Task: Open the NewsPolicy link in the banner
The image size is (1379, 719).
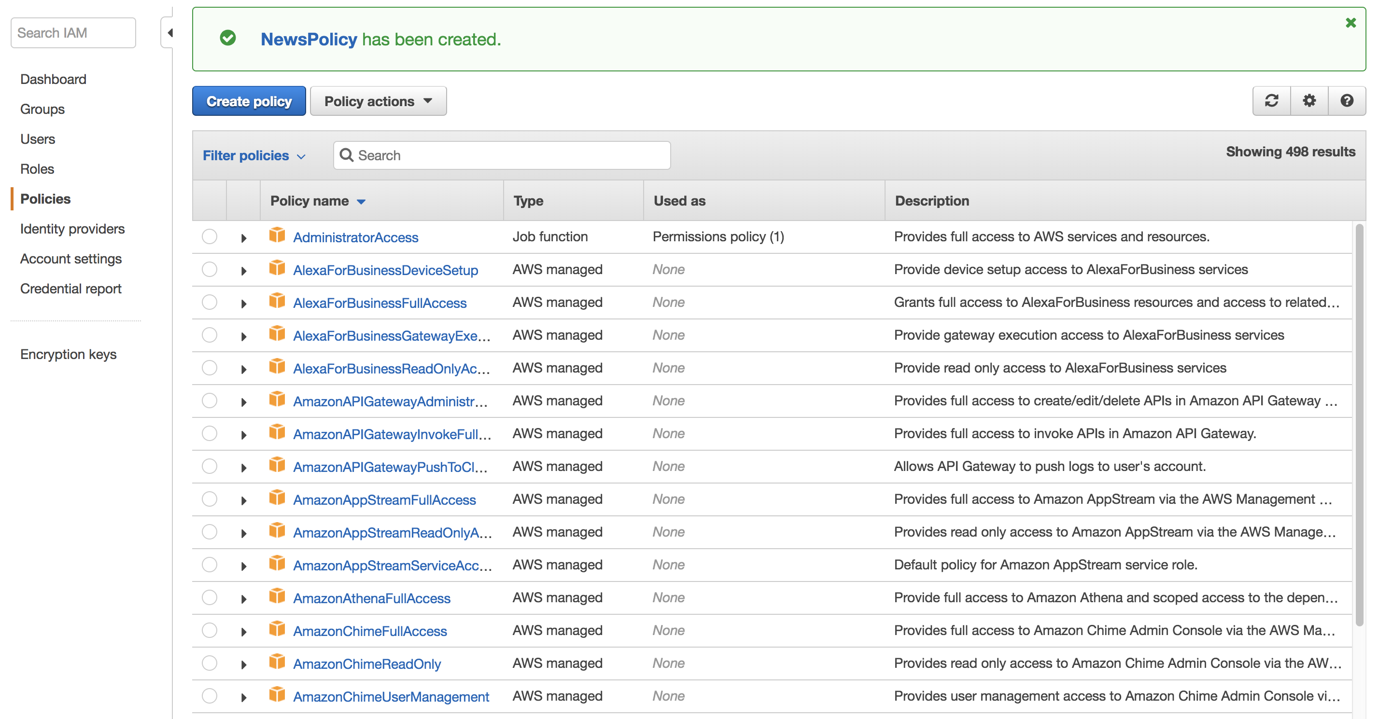Action: tap(309, 39)
